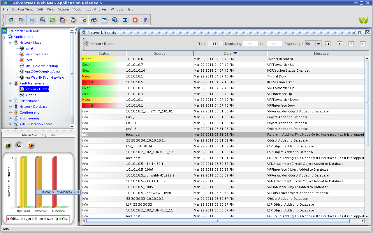This screenshot has width=373, height=233.
Task: Select the 'Tunnel Rerouted' event row
Action: coord(223,59)
